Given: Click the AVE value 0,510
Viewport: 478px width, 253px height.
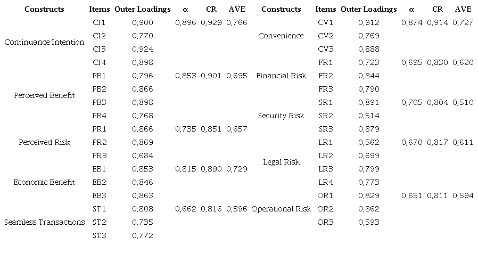Looking at the screenshot, I should (463, 102).
